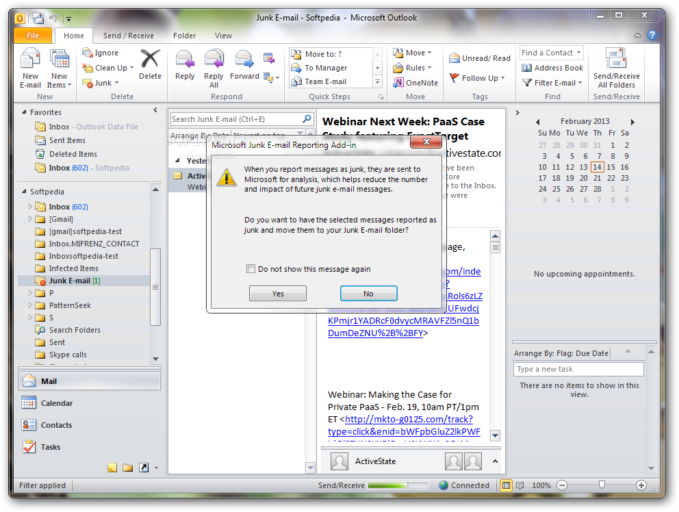Zoom in with the plus button
This screenshot has width=679, height=512.
click(641, 485)
